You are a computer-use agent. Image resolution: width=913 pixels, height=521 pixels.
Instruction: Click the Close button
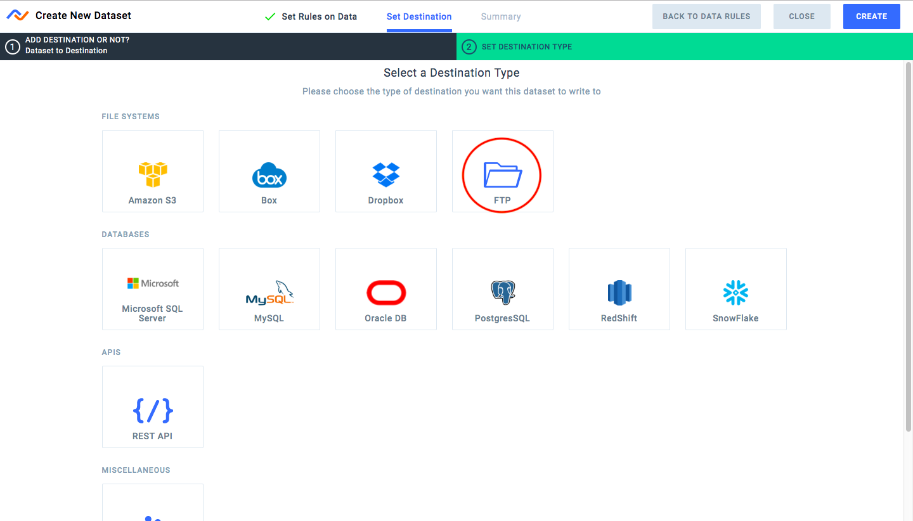(x=802, y=16)
